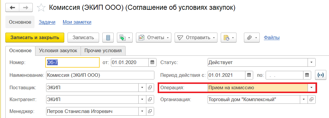The image size is (329, 118).
Task: Open the create-based-on icon dropdown
Action: (x=125, y=38)
